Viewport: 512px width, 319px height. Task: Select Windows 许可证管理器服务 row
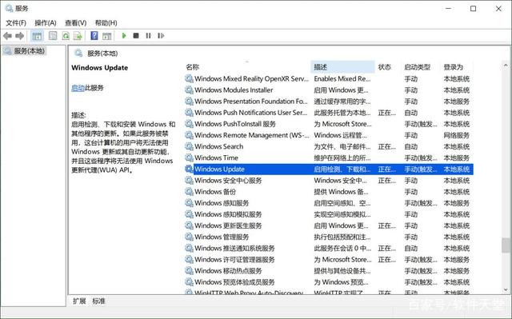point(329,259)
